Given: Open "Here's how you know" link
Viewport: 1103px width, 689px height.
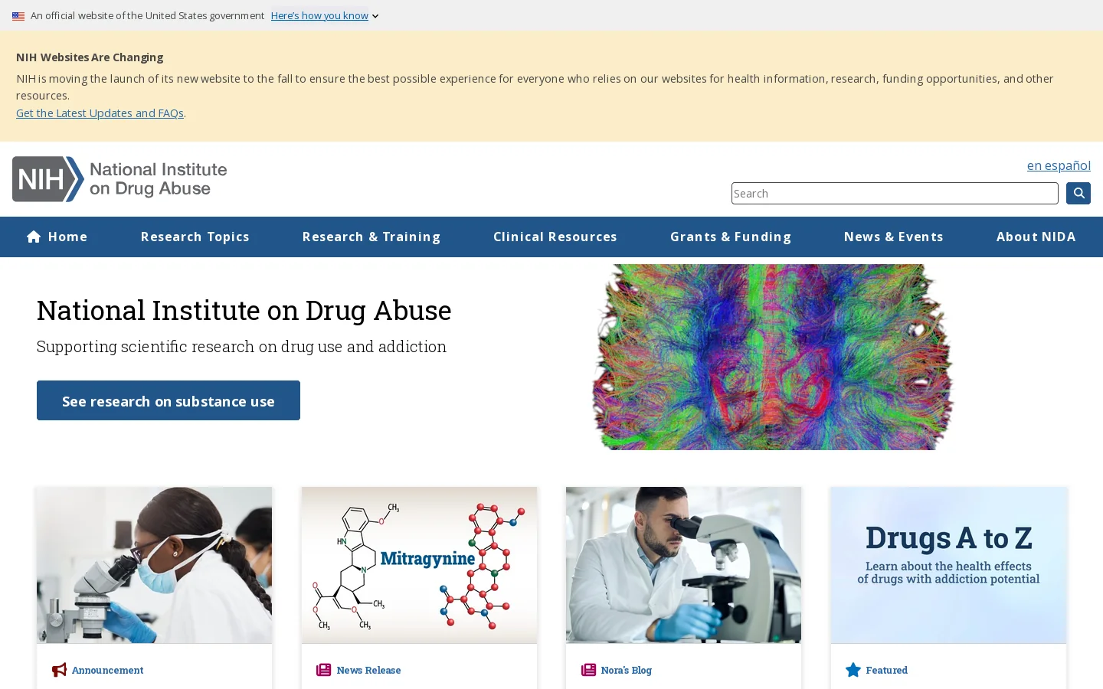Looking at the screenshot, I should pos(319,15).
